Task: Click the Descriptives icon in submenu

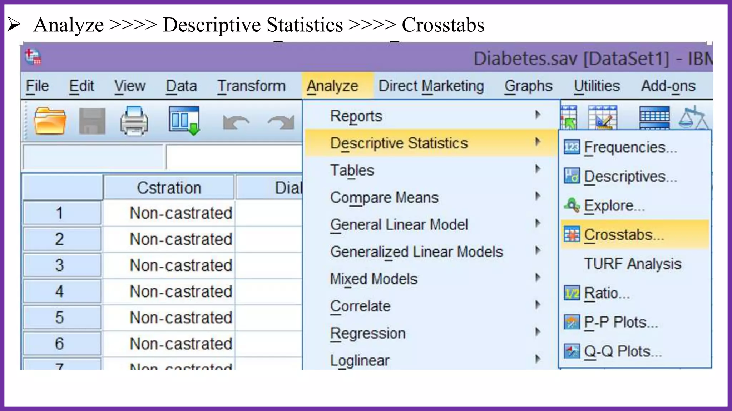Action: [x=572, y=176]
